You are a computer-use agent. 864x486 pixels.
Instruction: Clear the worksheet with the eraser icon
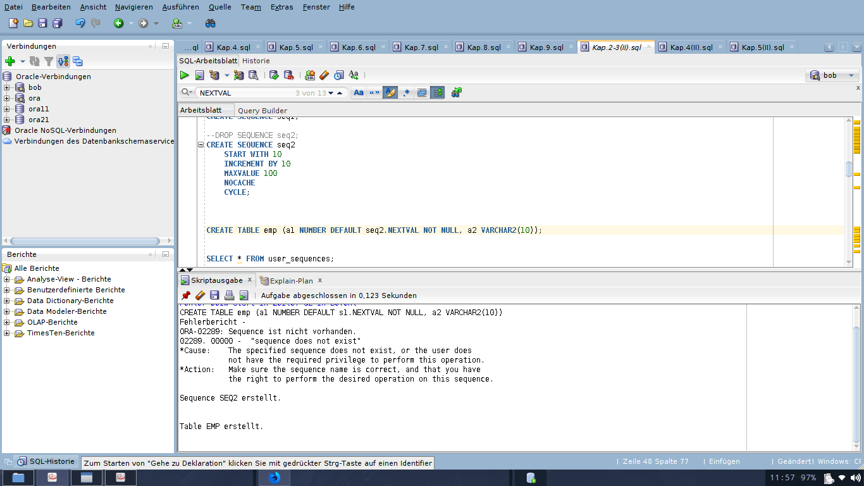[324, 75]
